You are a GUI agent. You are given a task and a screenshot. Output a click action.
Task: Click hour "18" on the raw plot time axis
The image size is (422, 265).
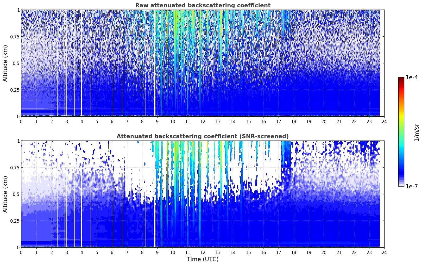293,121
